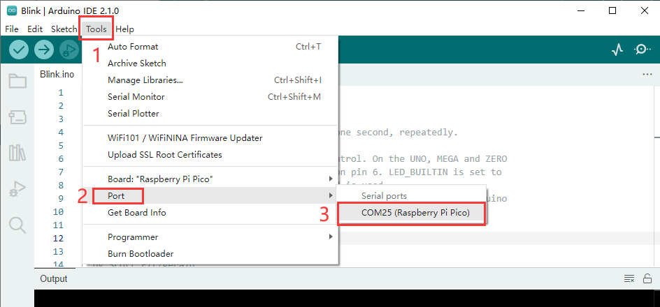Screen dimensions: 660x307
Task: Click the Output panel label
Action: (x=53, y=278)
